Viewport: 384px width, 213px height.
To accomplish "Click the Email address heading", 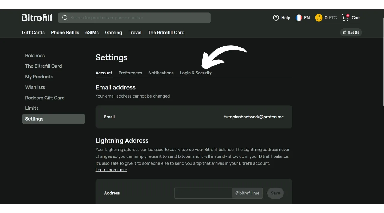I will point(115,87).
